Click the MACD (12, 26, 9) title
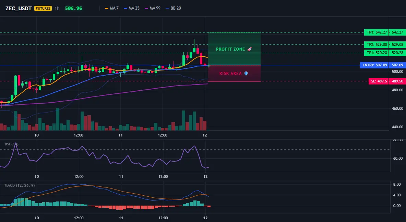 coord(20,185)
